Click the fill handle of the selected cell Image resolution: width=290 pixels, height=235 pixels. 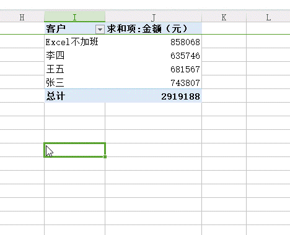coord(105,156)
